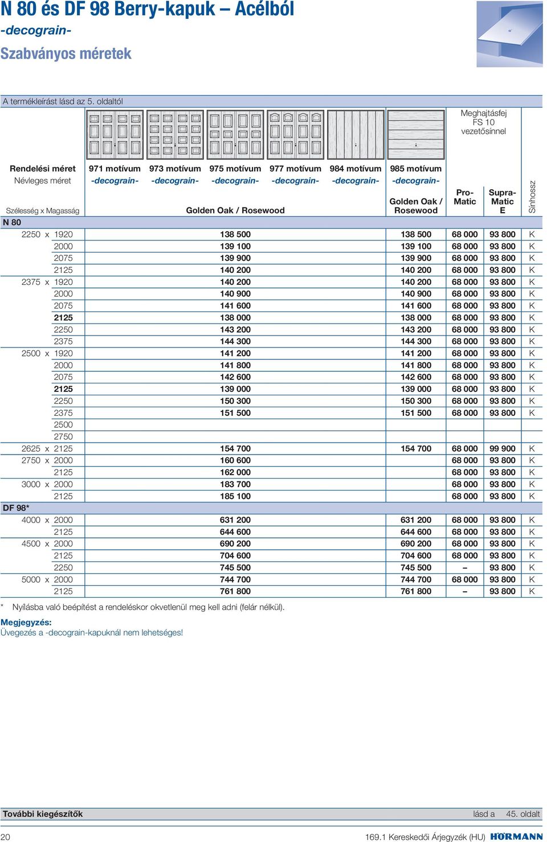547x842 pixels.
Task: Click the '139 100' price in the wide Golden Oak column
Action: tap(235, 246)
